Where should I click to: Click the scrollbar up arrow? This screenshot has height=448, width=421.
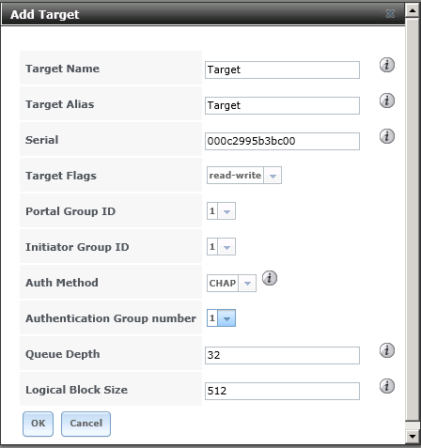pos(413,10)
